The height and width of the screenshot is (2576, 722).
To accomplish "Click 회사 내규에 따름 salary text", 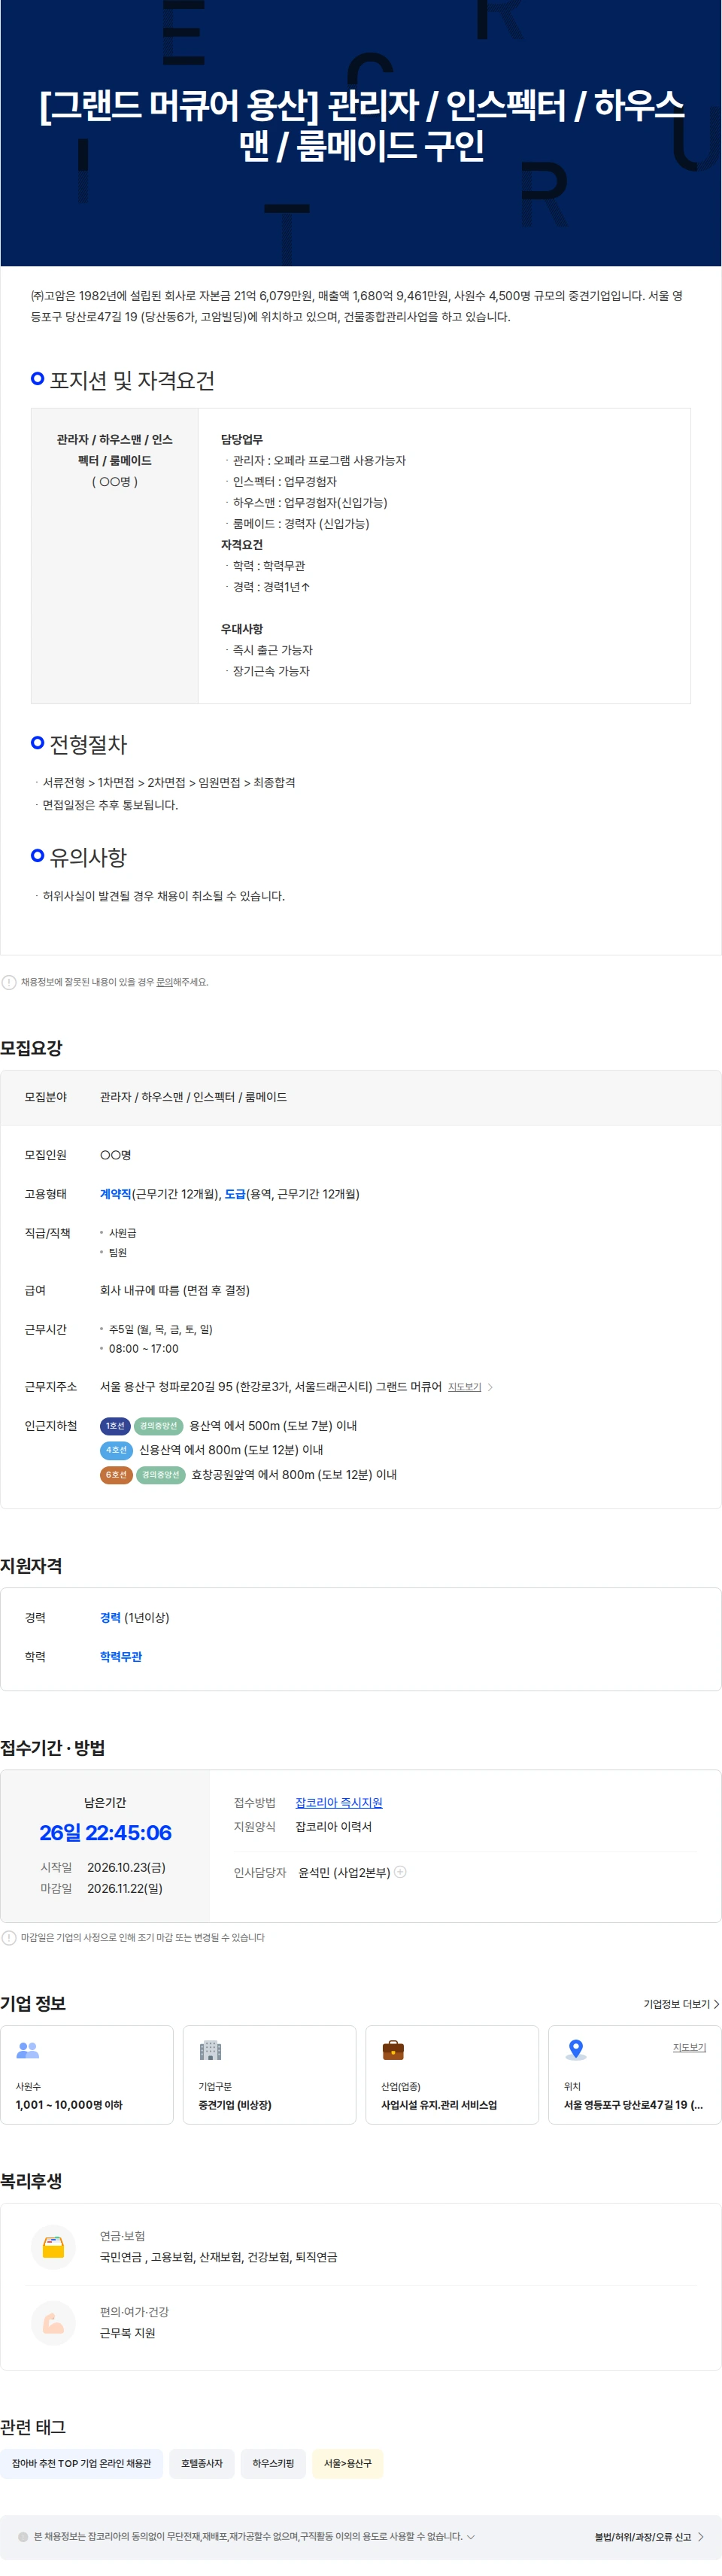I will point(175,1291).
